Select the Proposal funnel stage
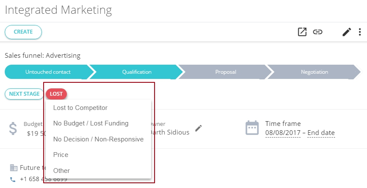Image resolution: width=367 pixels, height=188 pixels. (225, 72)
